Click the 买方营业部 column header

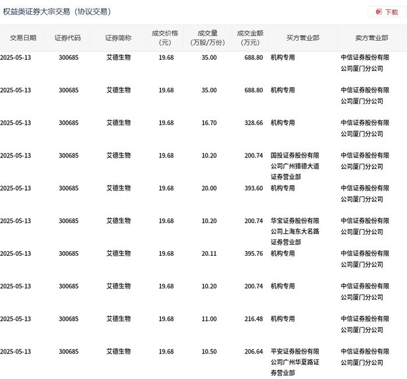(303, 38)
